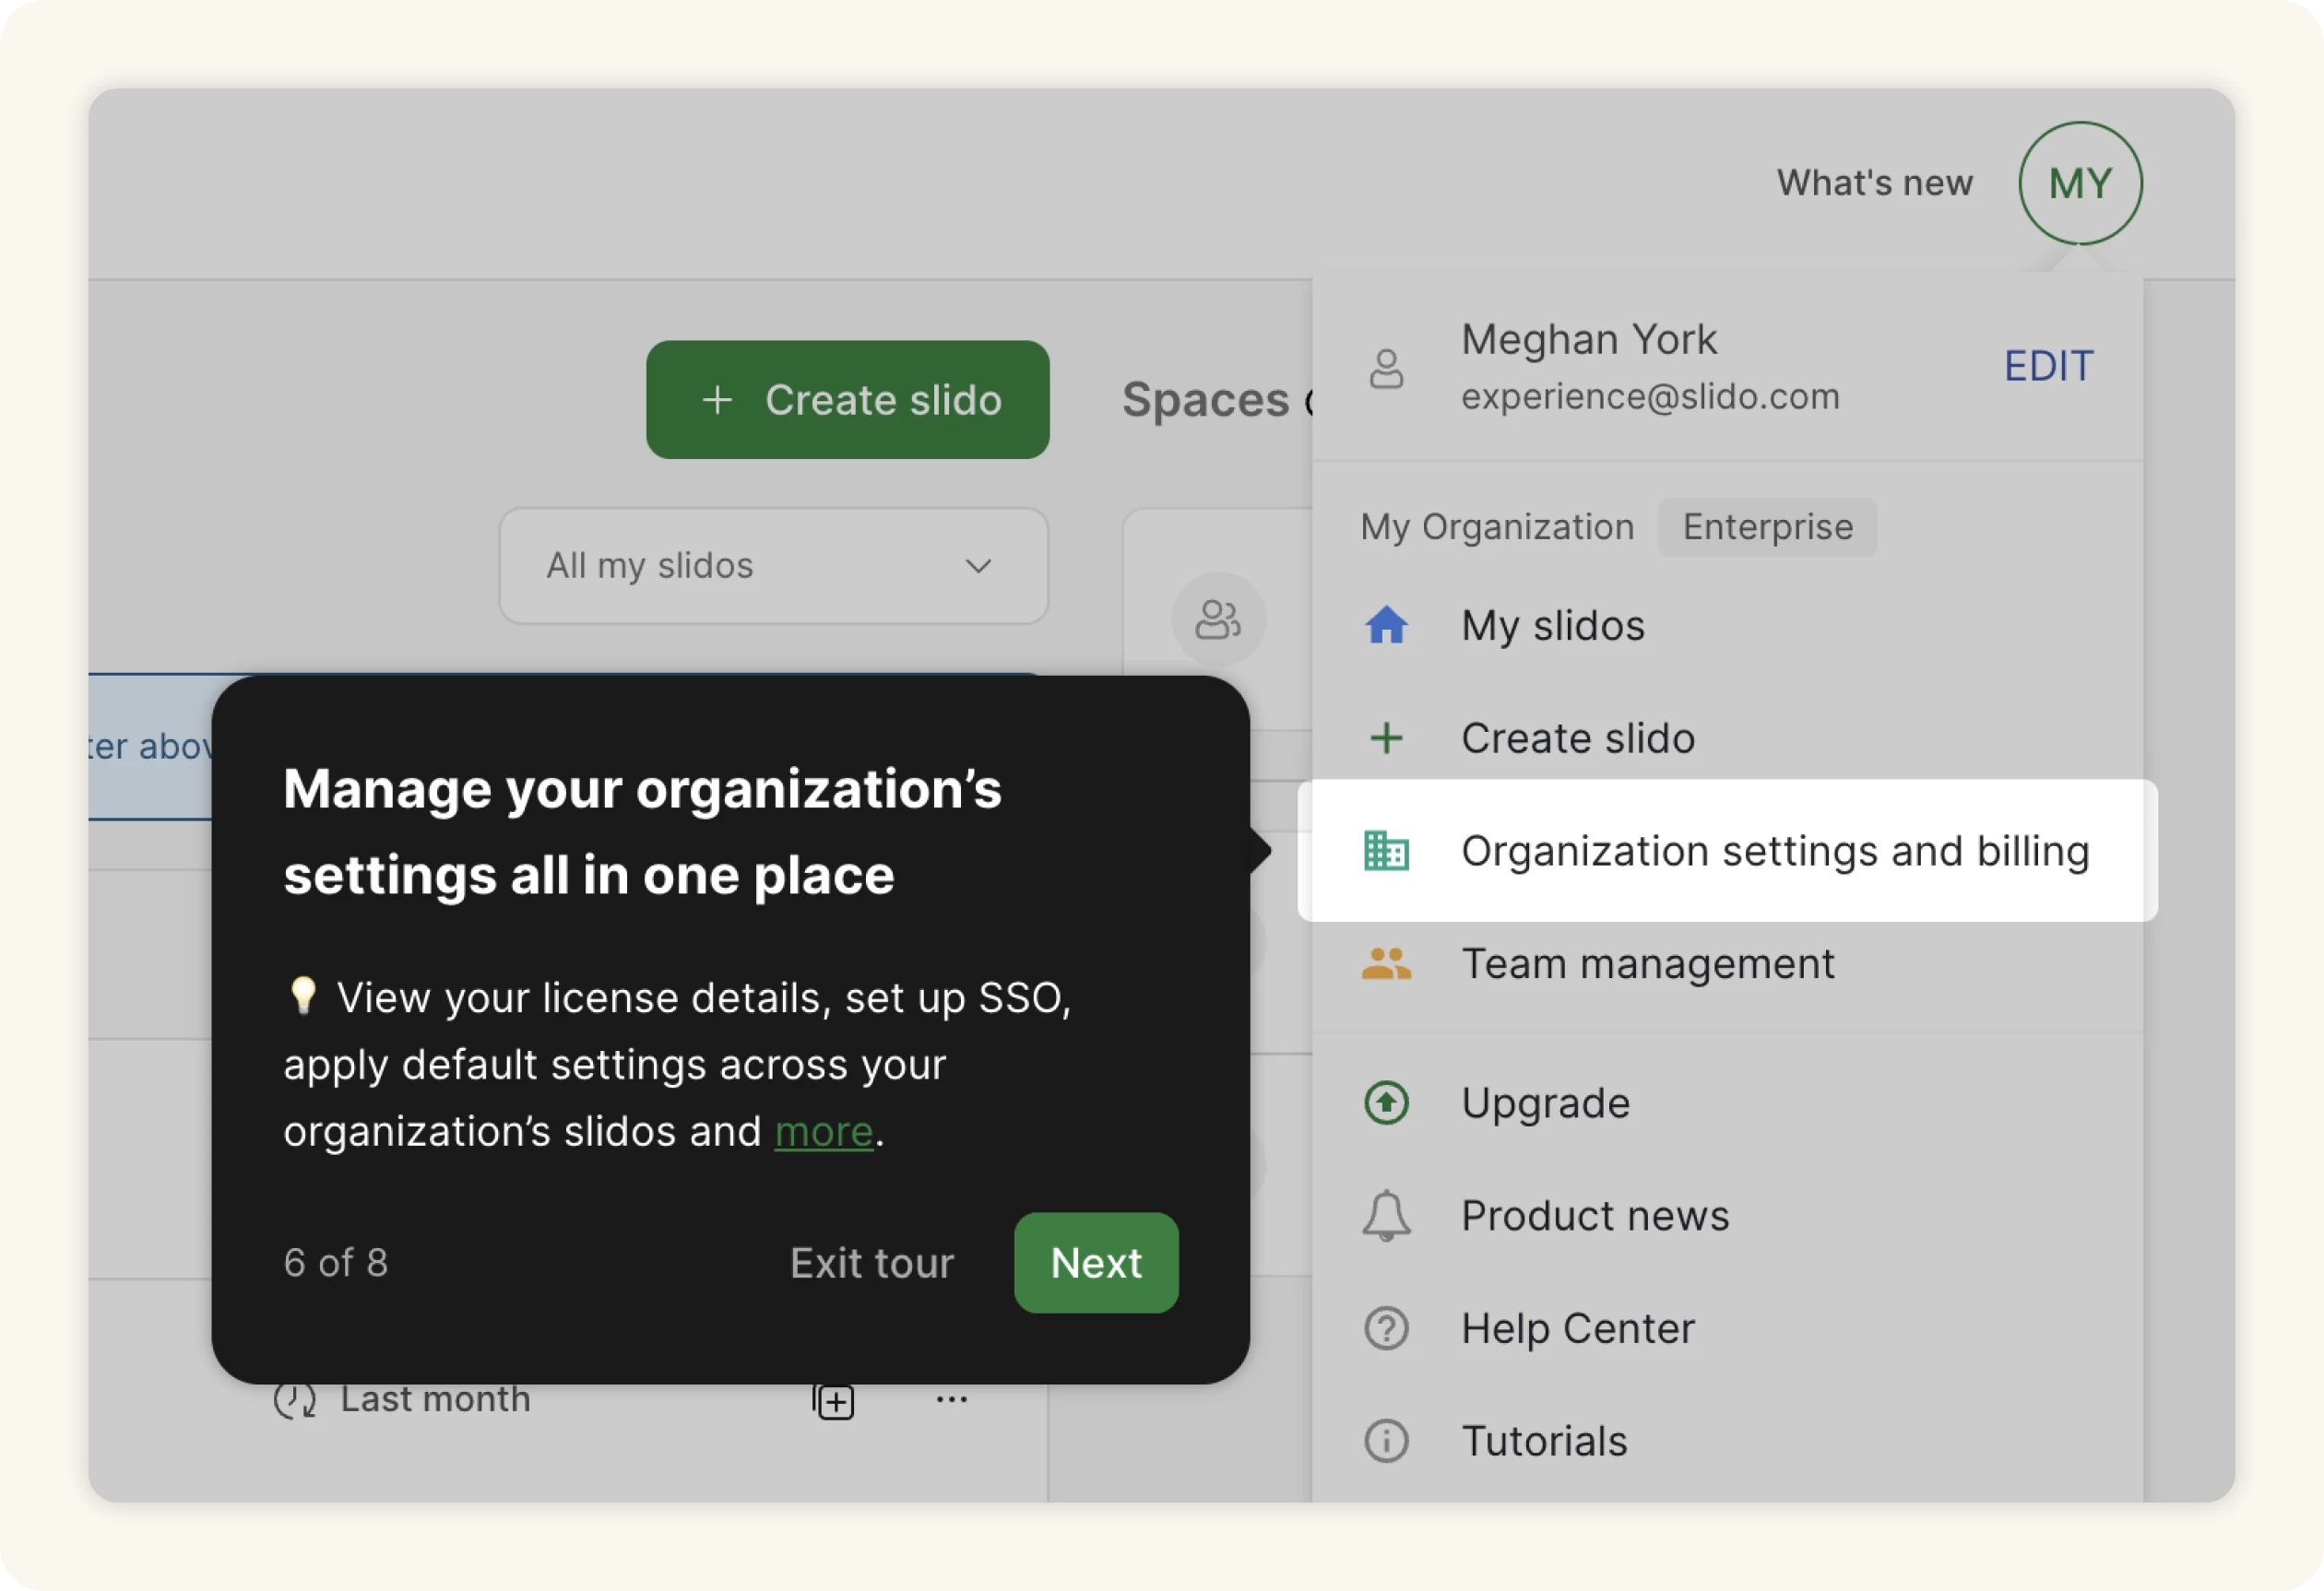Click the green plus icon in the menu
Viewport: 2324px width, 1591px height.
(1386, 738)
